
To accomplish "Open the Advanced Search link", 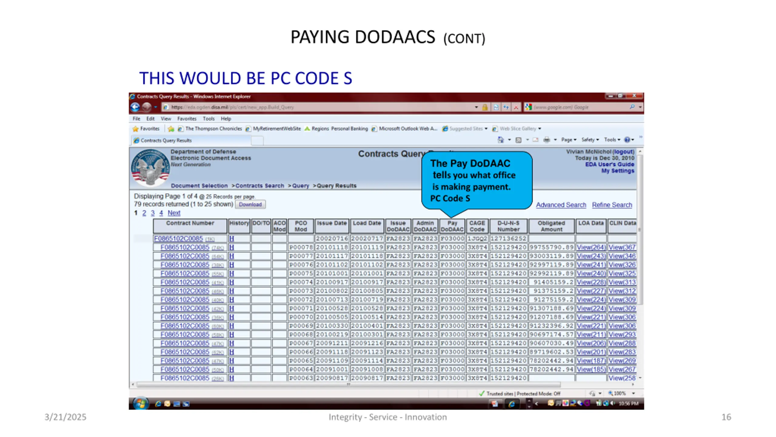I will tap(561, 205).
